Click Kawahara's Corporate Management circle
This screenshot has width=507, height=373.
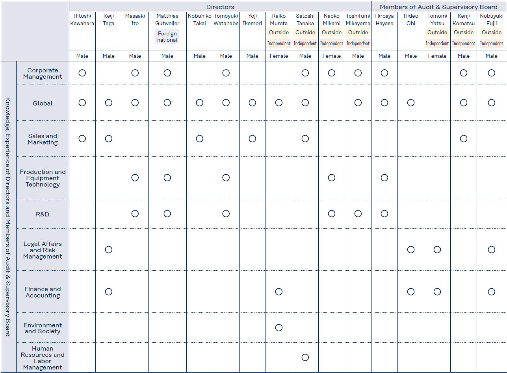[x=82, y=73]
